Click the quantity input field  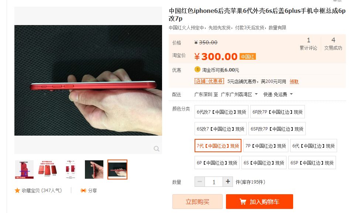pyautogui.click(x=214, y=182)
